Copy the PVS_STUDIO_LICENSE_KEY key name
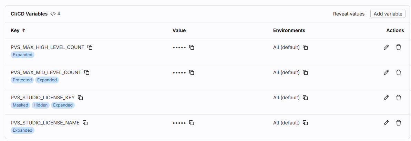The height and width of the screenshot is (141, 411). pyautogui.click(x=81, y=98)
